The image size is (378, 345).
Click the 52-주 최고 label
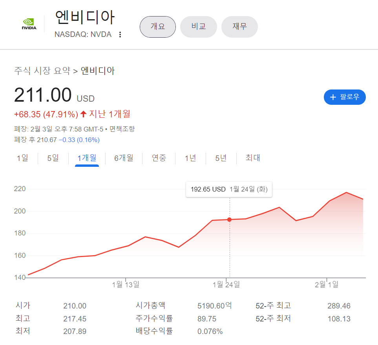point(273,306)
